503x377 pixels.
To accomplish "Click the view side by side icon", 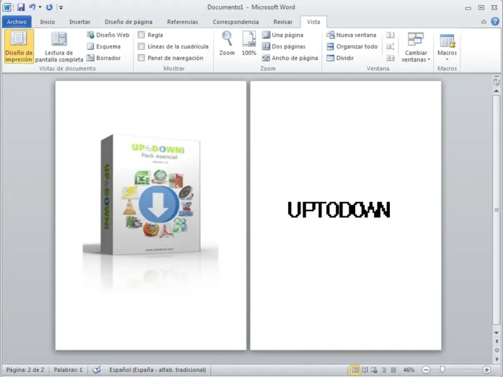I will pos(390,35).
